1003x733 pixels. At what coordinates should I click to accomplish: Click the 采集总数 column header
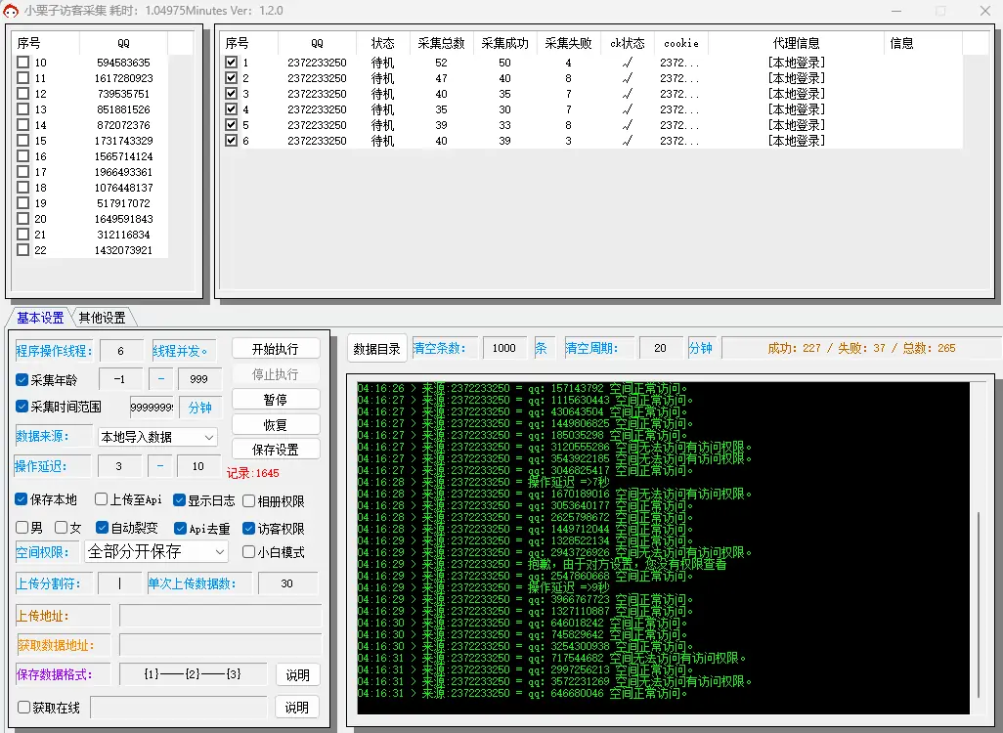[441, 43]
